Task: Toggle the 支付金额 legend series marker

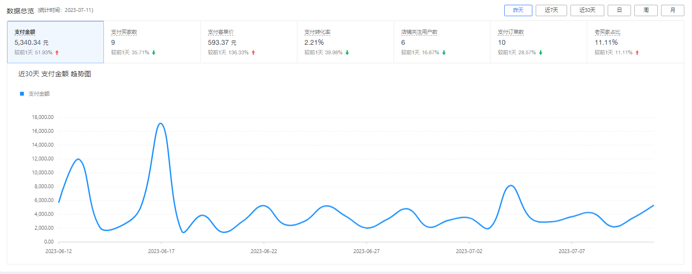Action: [x=22, y=94]
